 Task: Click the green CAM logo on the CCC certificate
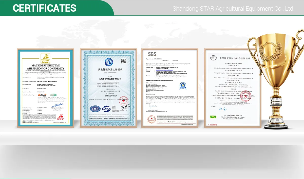[213, 116]
